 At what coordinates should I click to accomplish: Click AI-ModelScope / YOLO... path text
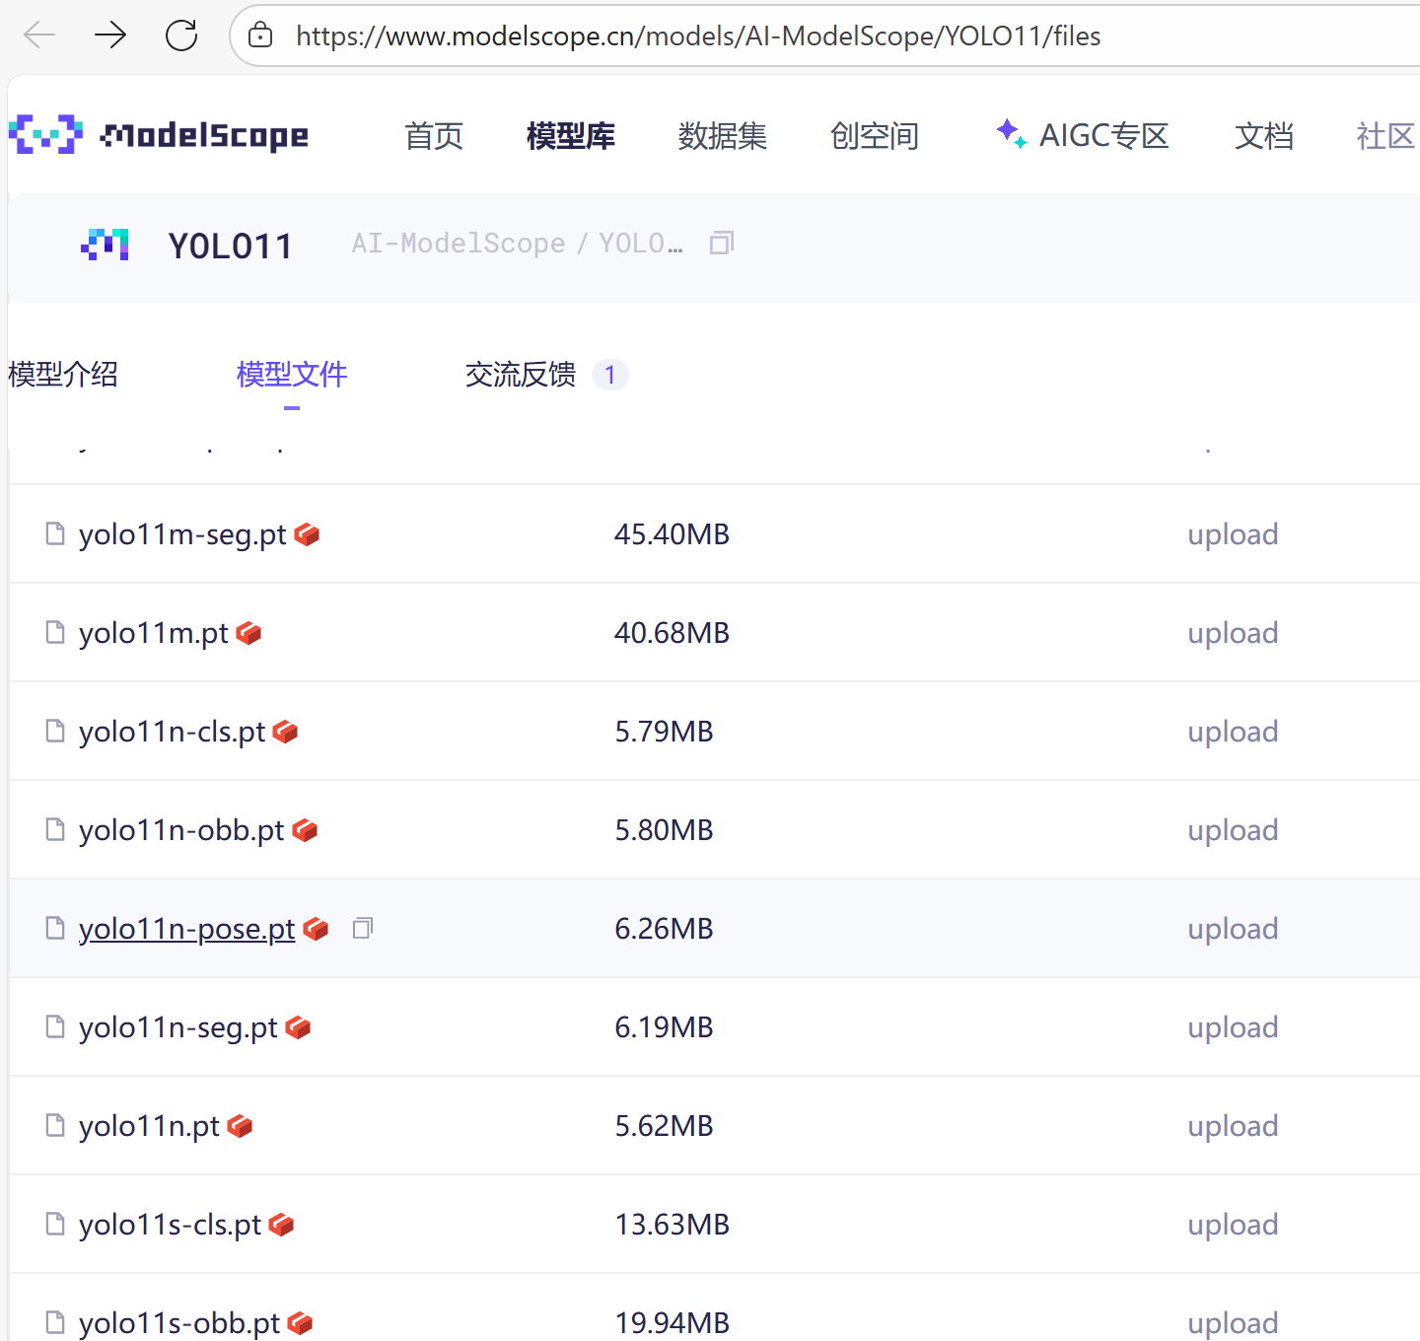coord(518,244)
